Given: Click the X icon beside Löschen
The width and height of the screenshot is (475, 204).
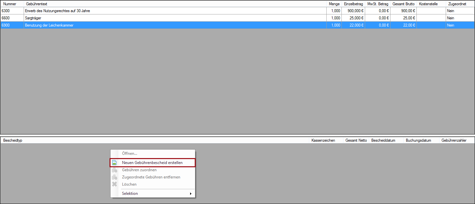Looking at the screenshot, I should click(114, 184).
